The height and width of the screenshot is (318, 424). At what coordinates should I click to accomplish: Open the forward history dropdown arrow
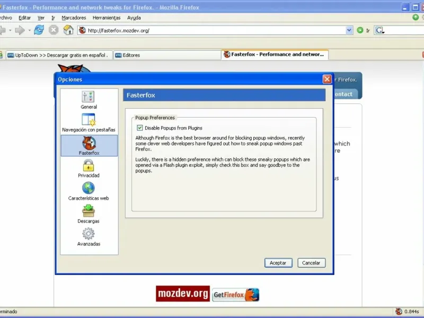coord(29,30)
